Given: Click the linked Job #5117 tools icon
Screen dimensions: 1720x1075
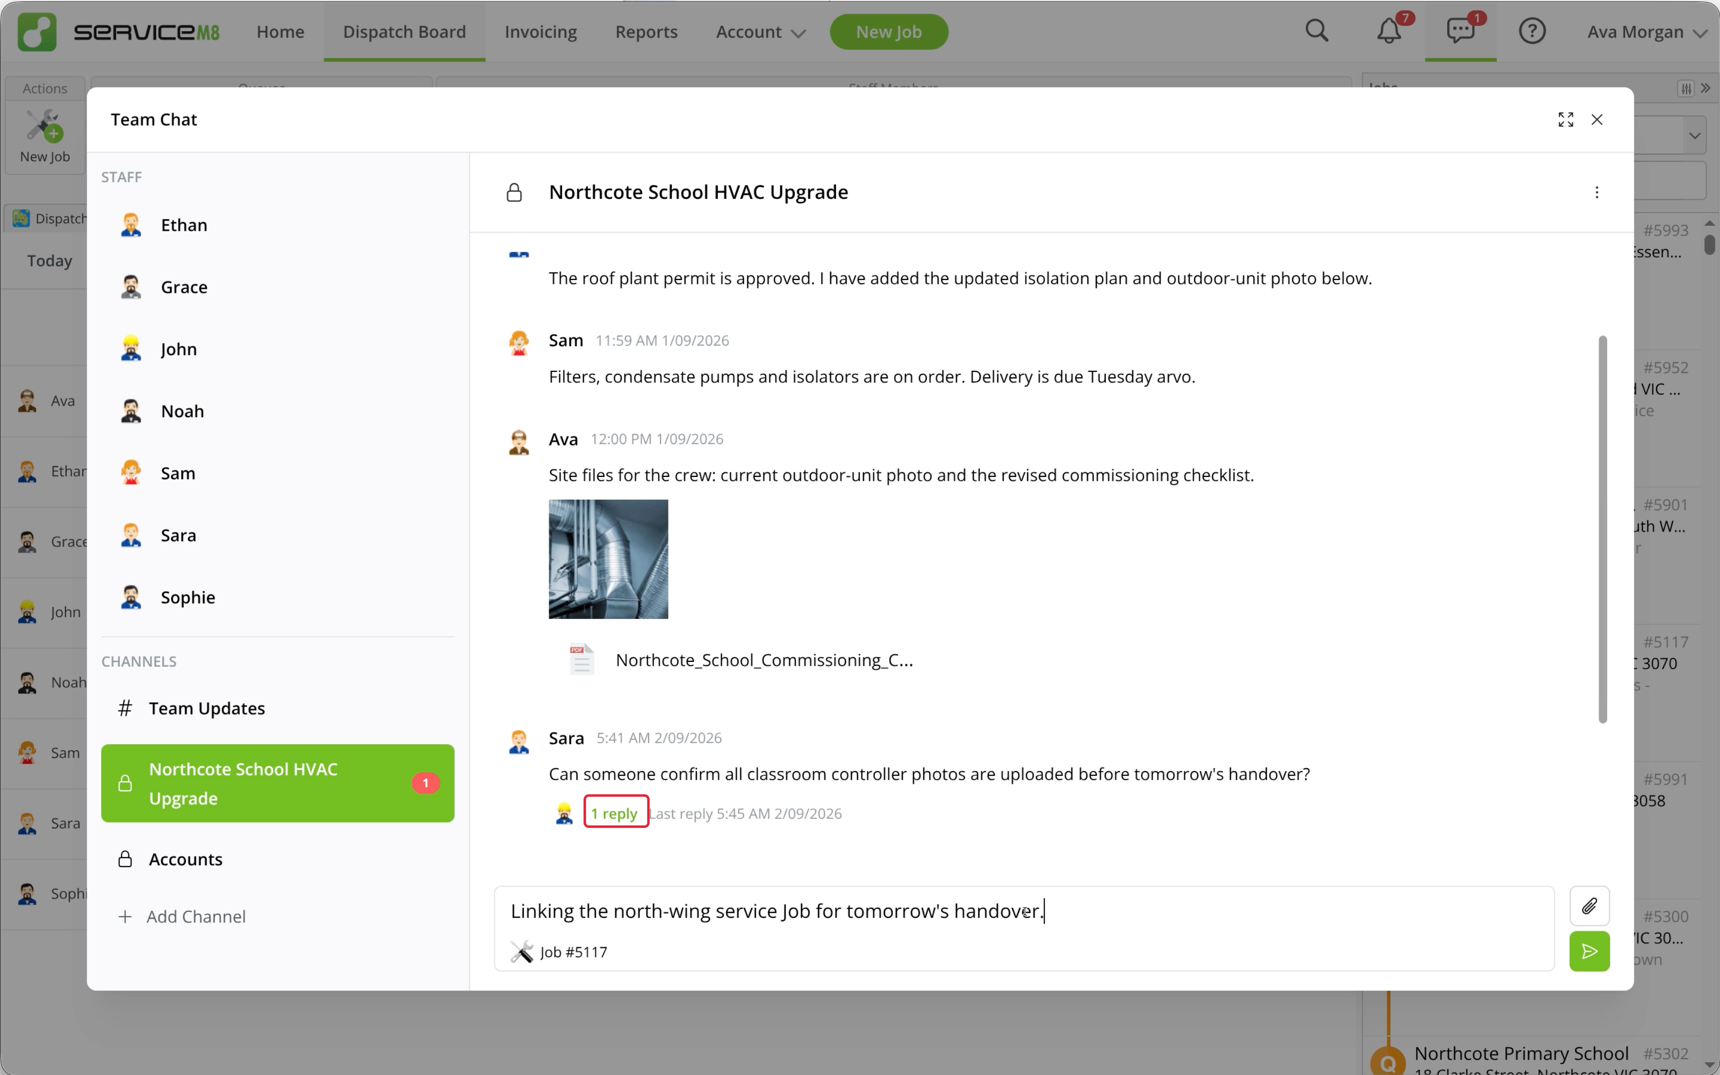Looking at the screenshot, I should click(x=521, y=952).
